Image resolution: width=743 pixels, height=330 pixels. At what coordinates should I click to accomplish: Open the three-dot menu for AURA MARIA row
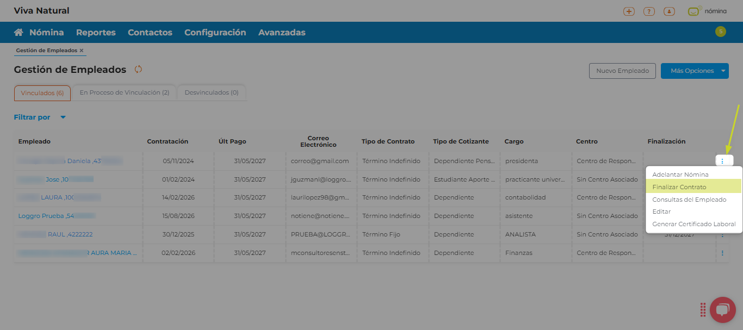tap(722, 253)
